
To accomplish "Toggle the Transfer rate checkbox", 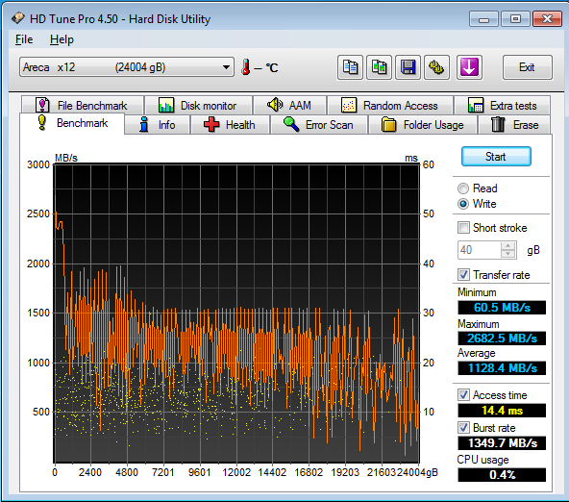I will 463,275.
